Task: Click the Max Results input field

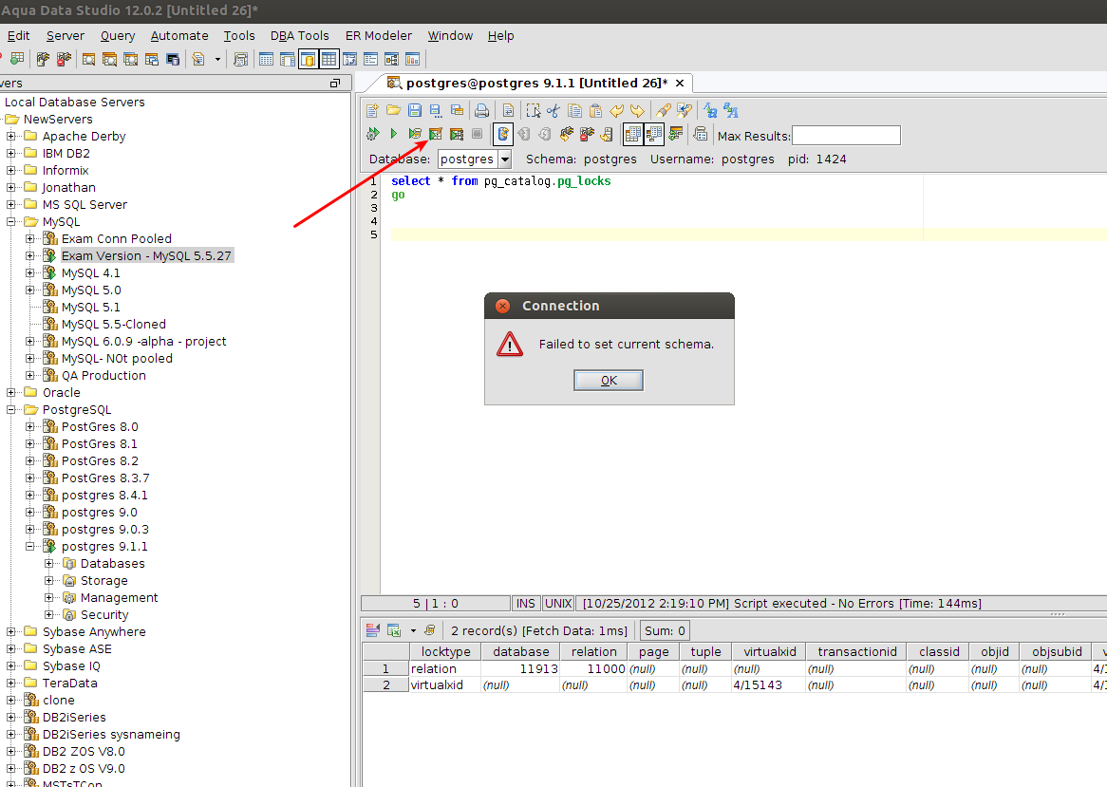Action: [846, 136]
